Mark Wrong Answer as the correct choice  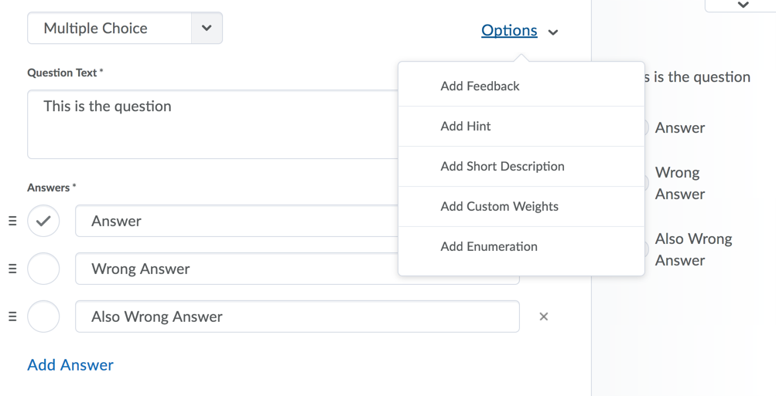pyautogui.click(x=43, y=269)
